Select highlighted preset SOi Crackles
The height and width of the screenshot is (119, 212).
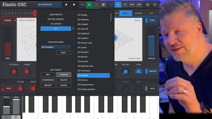click(93, 75)
